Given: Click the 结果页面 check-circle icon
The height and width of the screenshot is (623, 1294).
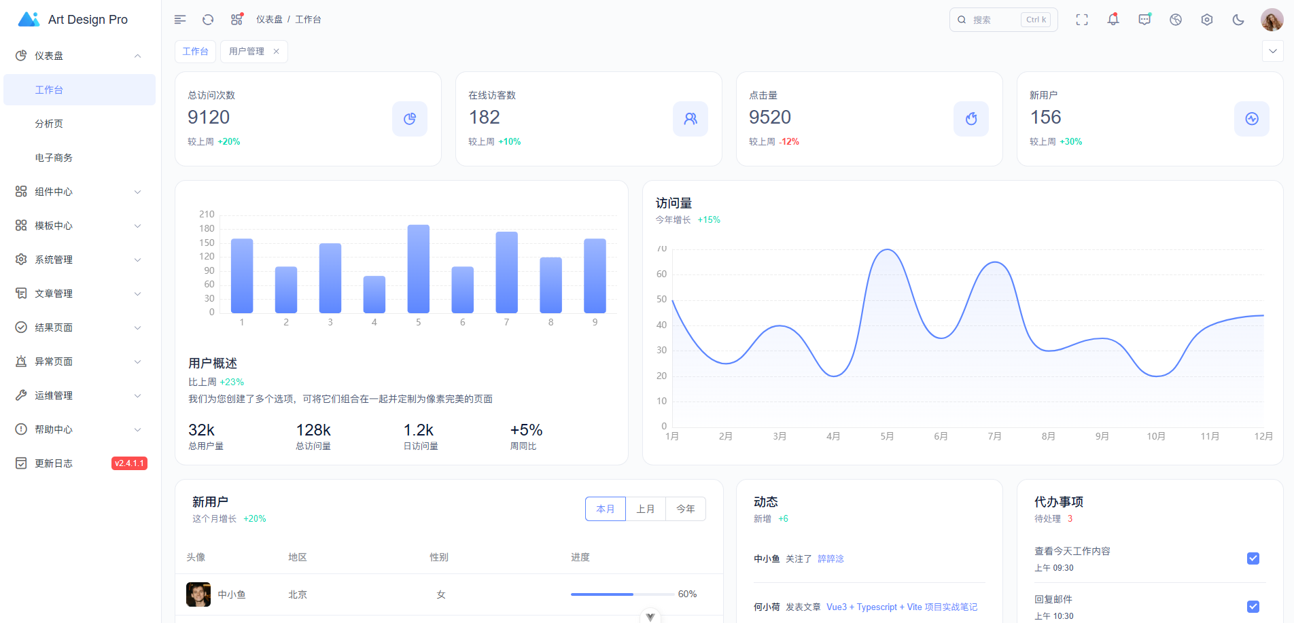Looking at the screenshot, I should (x=21, y=327).
